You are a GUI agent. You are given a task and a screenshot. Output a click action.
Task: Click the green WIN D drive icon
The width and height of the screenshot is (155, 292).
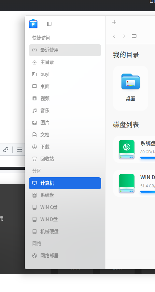coord(127,183)
